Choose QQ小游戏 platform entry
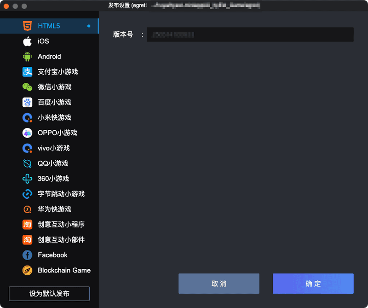Image resolution: width=368 pixels, height=308 pixels. click(x=52, y=163)
